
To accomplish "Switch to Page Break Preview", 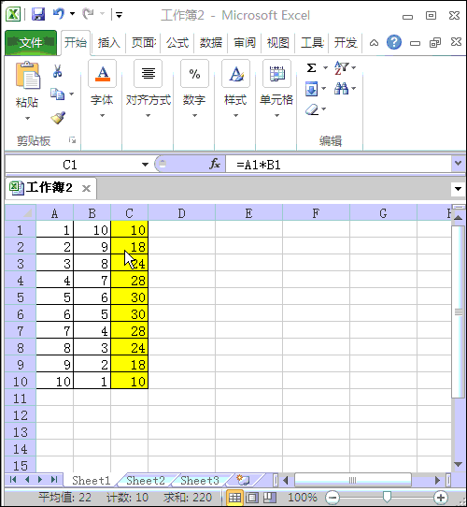I will pyautogui.click(x=269, y=498).
